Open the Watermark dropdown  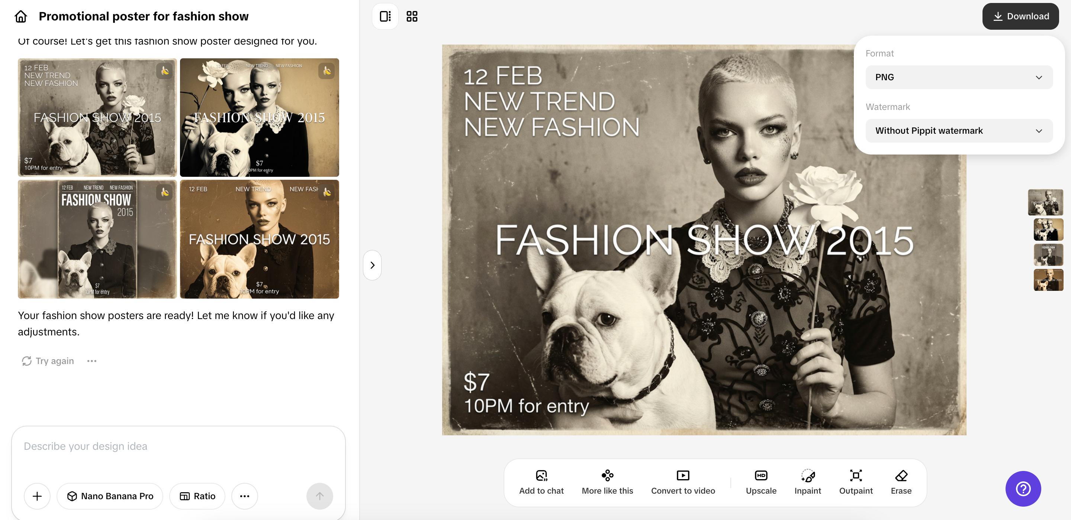pyautogui.click(x=959, y=130)
